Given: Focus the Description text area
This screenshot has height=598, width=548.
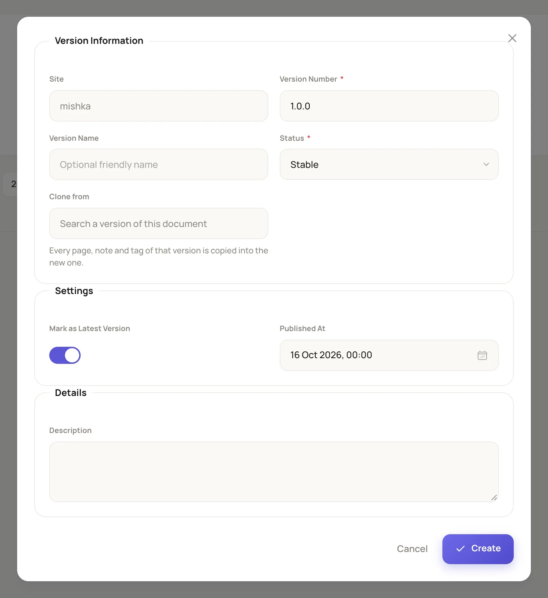Looking at the screenshot, I should pos(274,472).
